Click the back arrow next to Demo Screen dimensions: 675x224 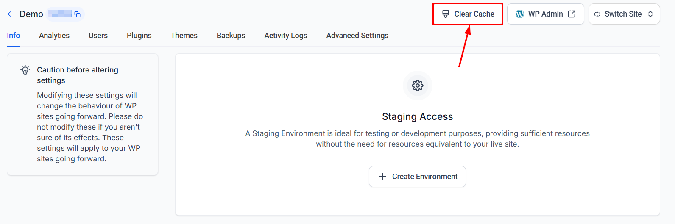coord(11,14)
